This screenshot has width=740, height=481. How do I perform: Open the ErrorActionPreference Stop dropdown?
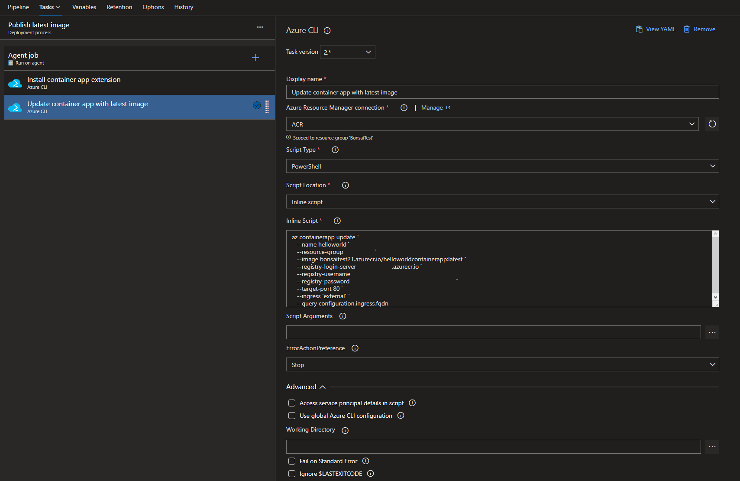(x=503, y=364)
